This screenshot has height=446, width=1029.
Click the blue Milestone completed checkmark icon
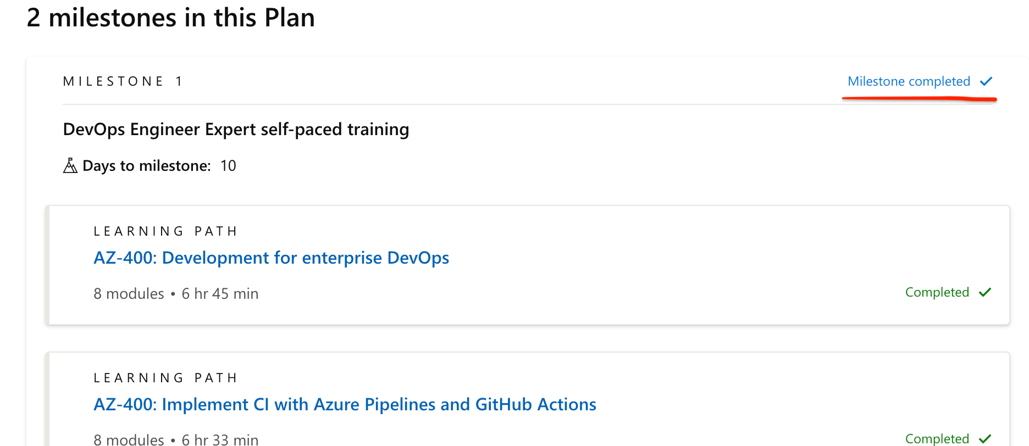986,81
